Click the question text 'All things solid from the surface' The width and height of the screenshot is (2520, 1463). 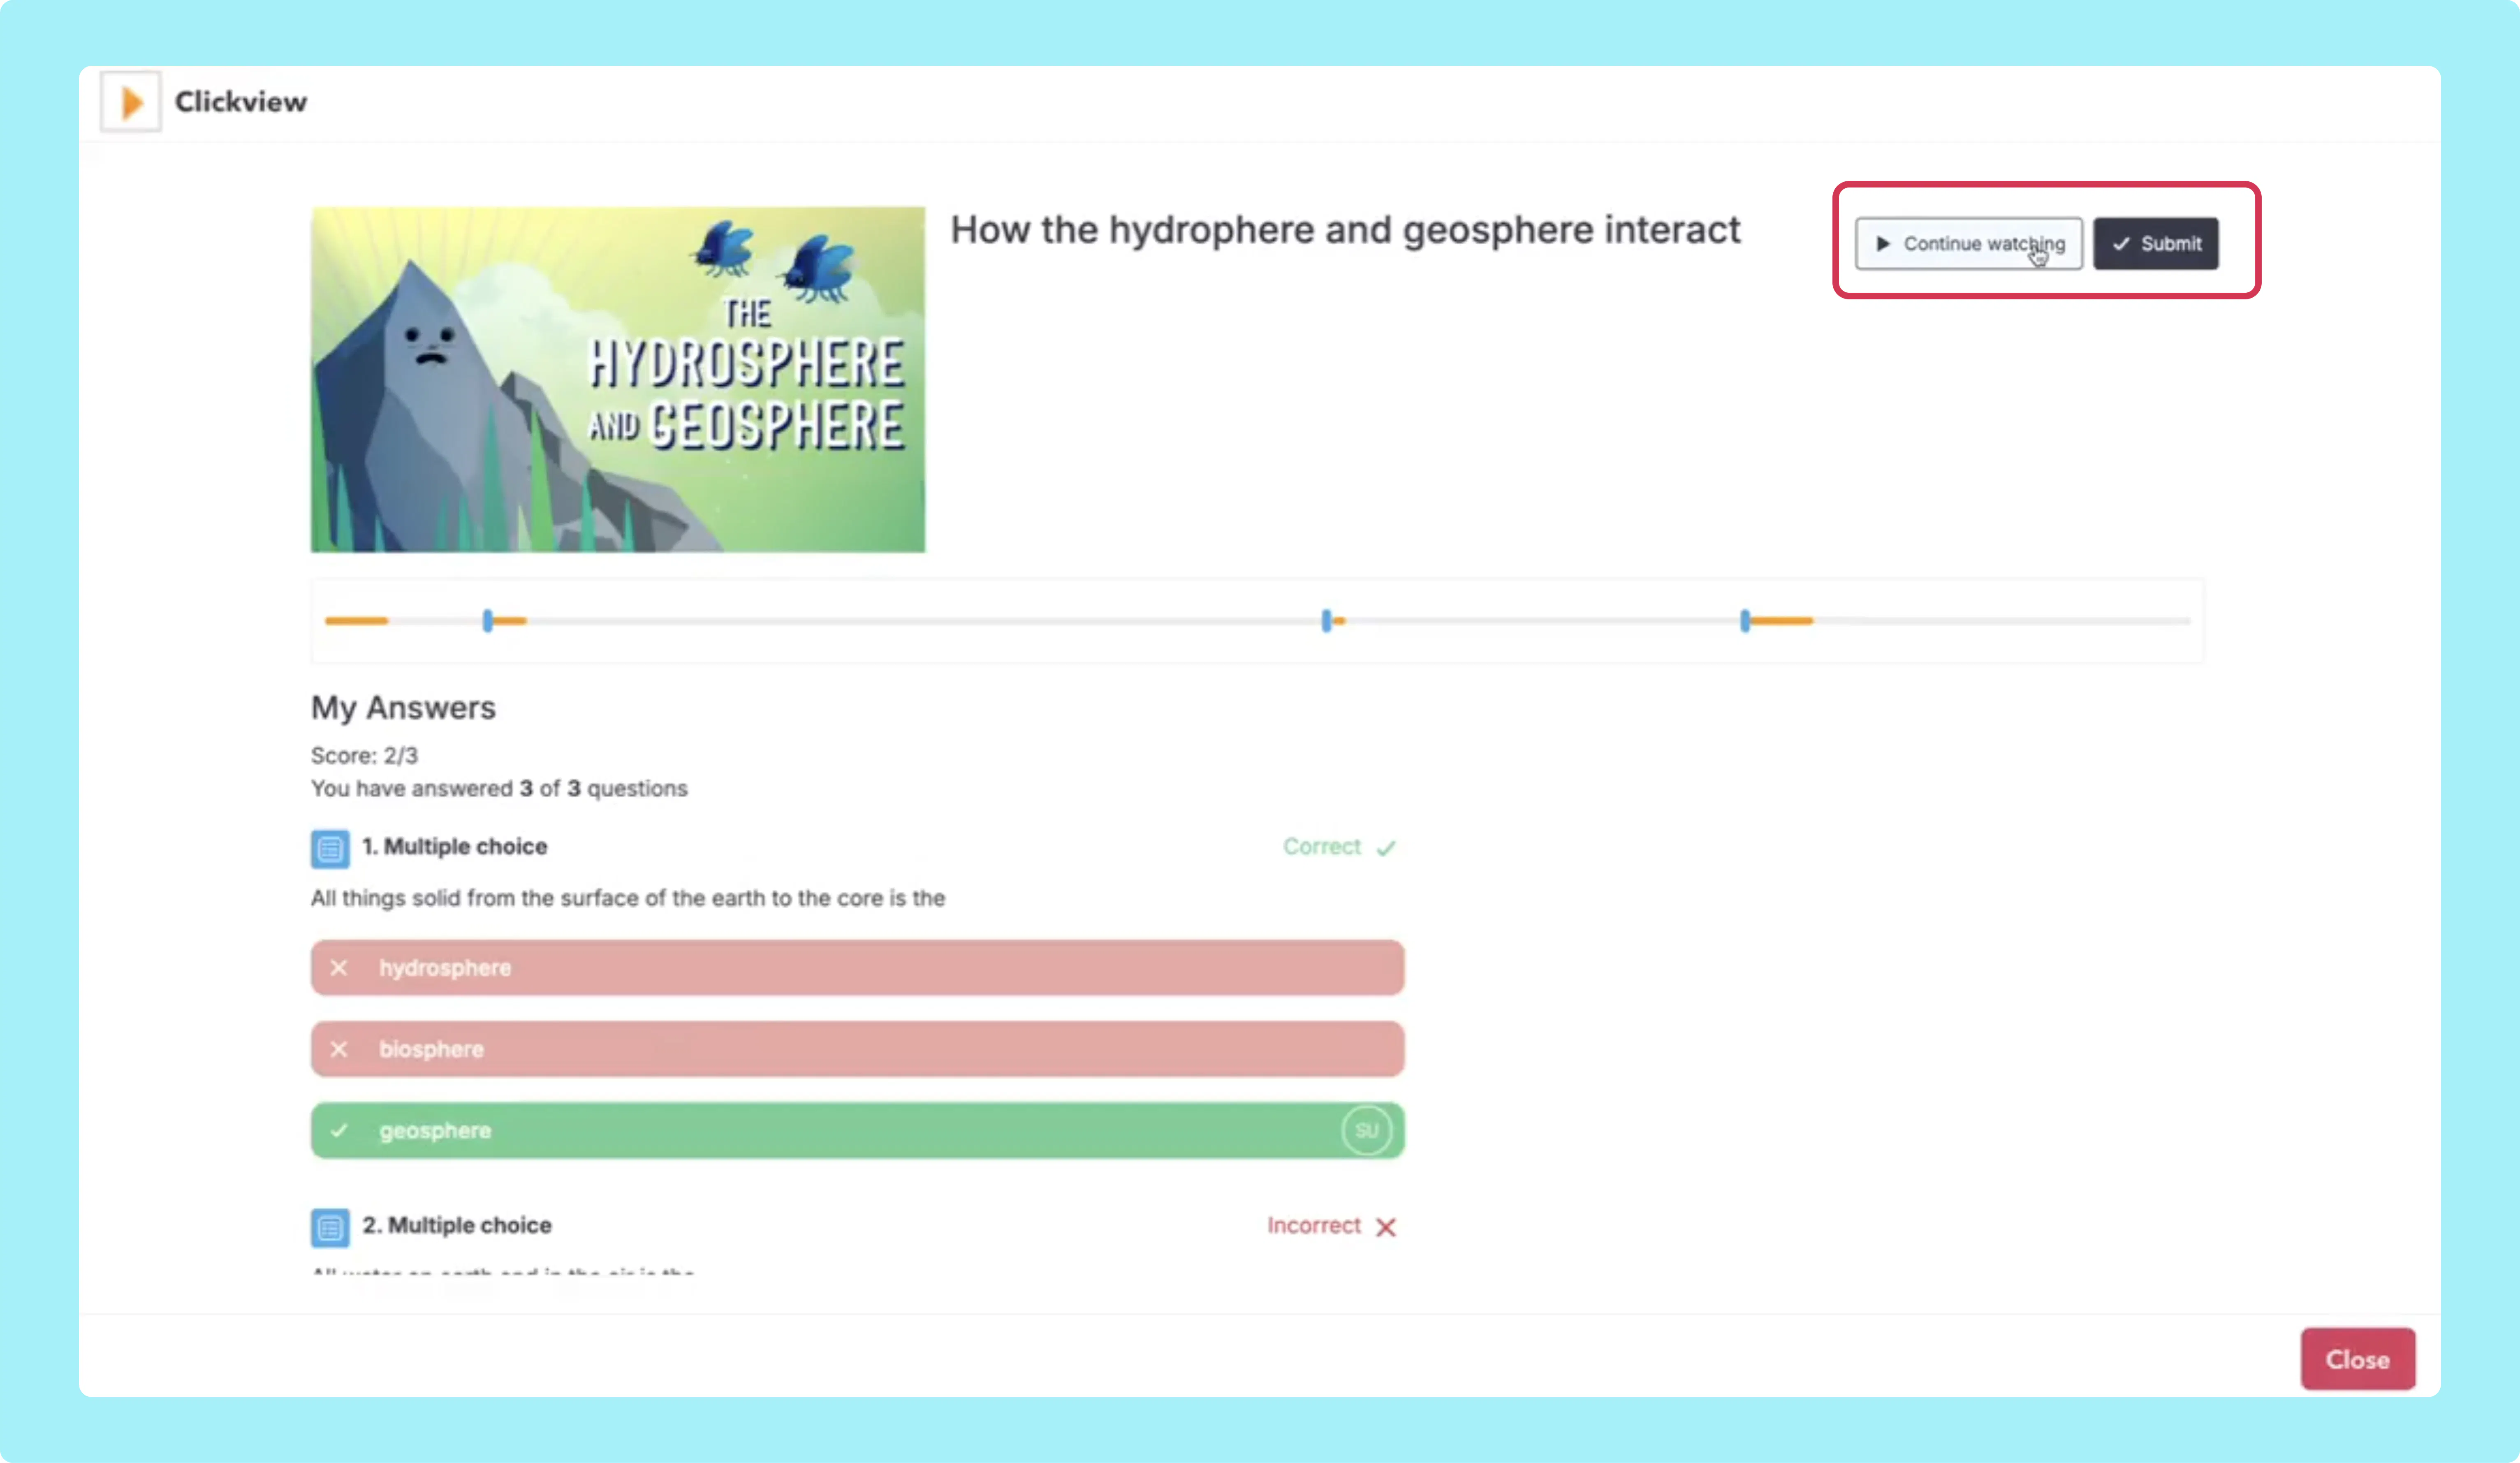pos(628,898)
